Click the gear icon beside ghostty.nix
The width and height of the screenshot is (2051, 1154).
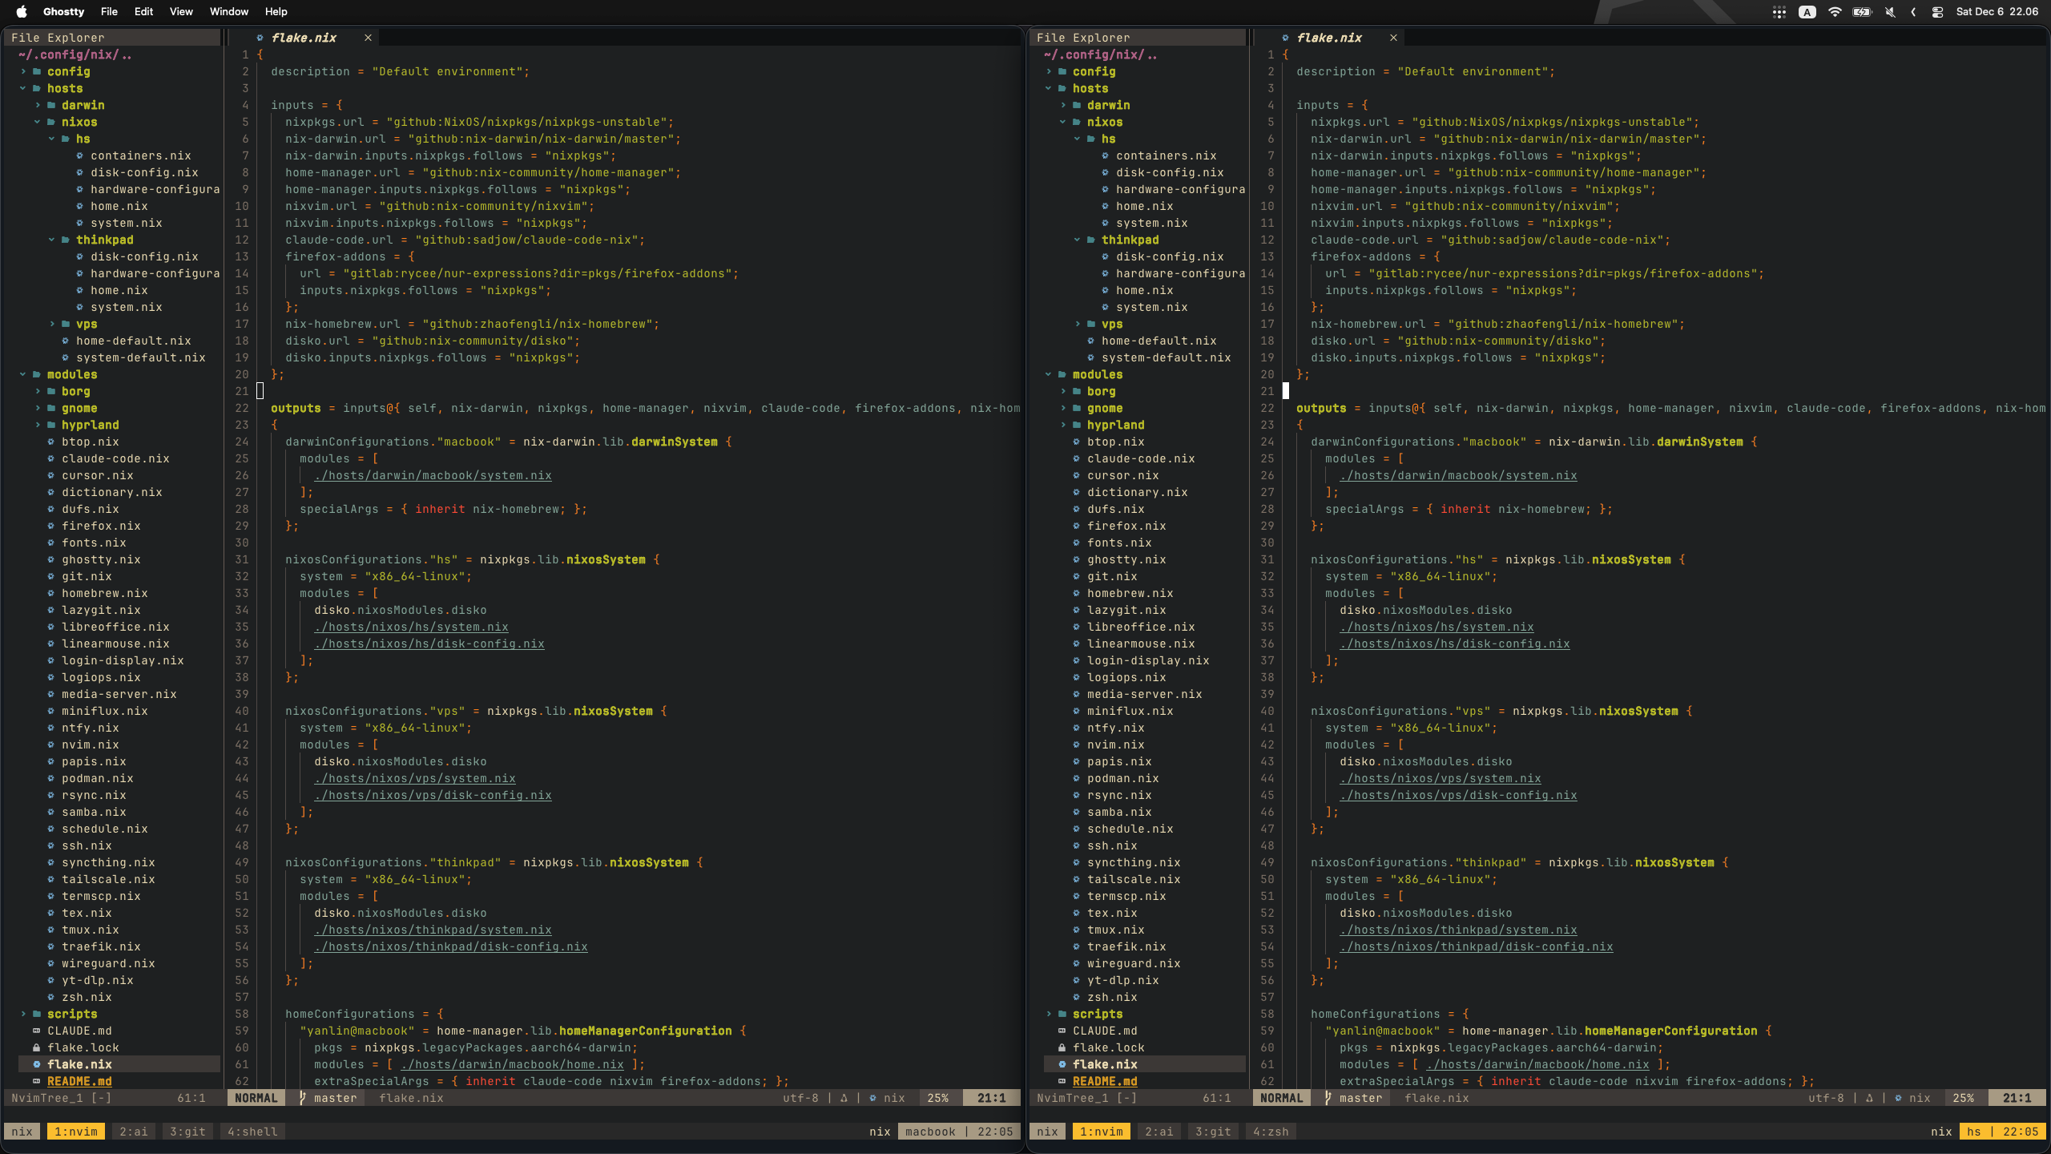pos(50,559)
